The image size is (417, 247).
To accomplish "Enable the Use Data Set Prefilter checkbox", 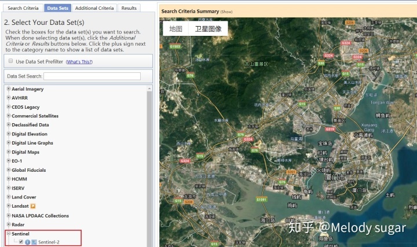I will tap(10, 61).
